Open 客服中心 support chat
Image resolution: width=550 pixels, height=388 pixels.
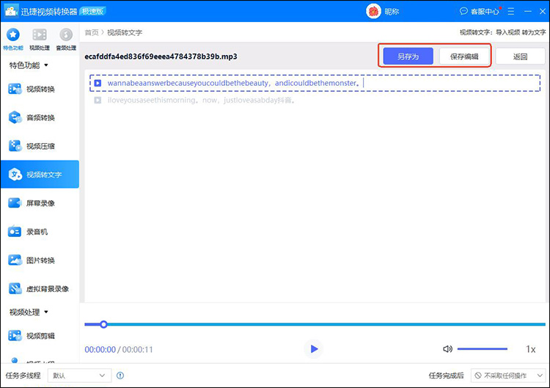coord(480,11)
